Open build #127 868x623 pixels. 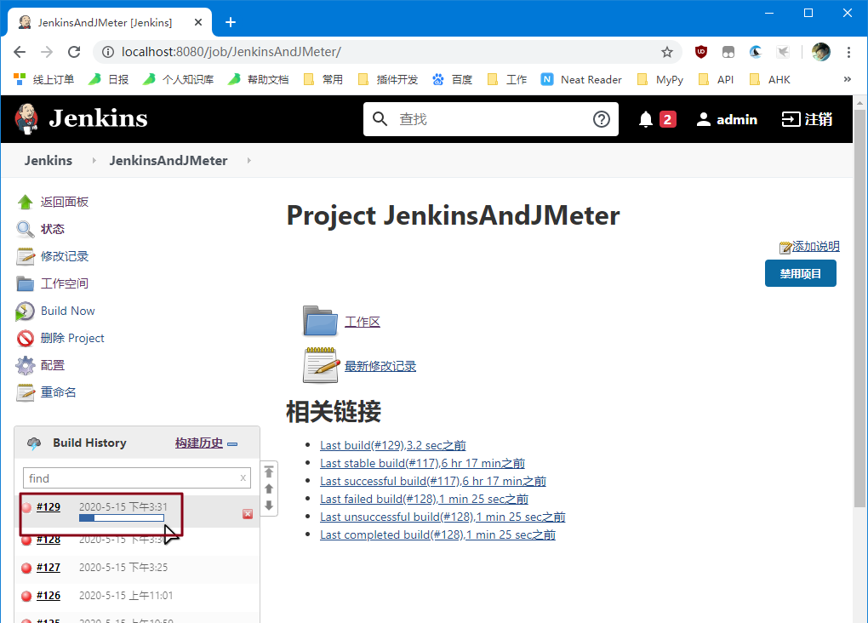pos(49,567)
